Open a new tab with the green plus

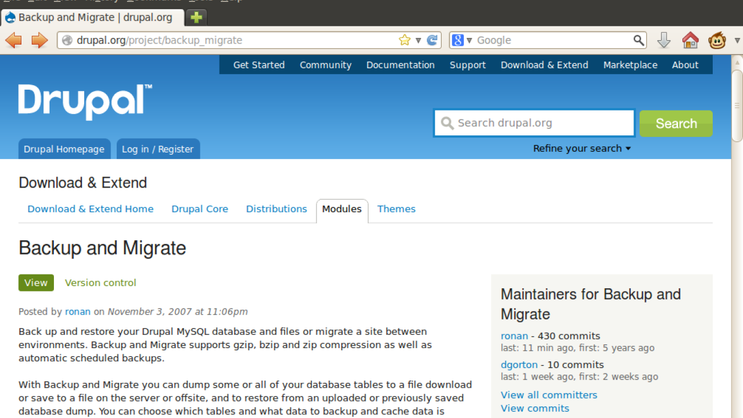[x=196, y=18]
